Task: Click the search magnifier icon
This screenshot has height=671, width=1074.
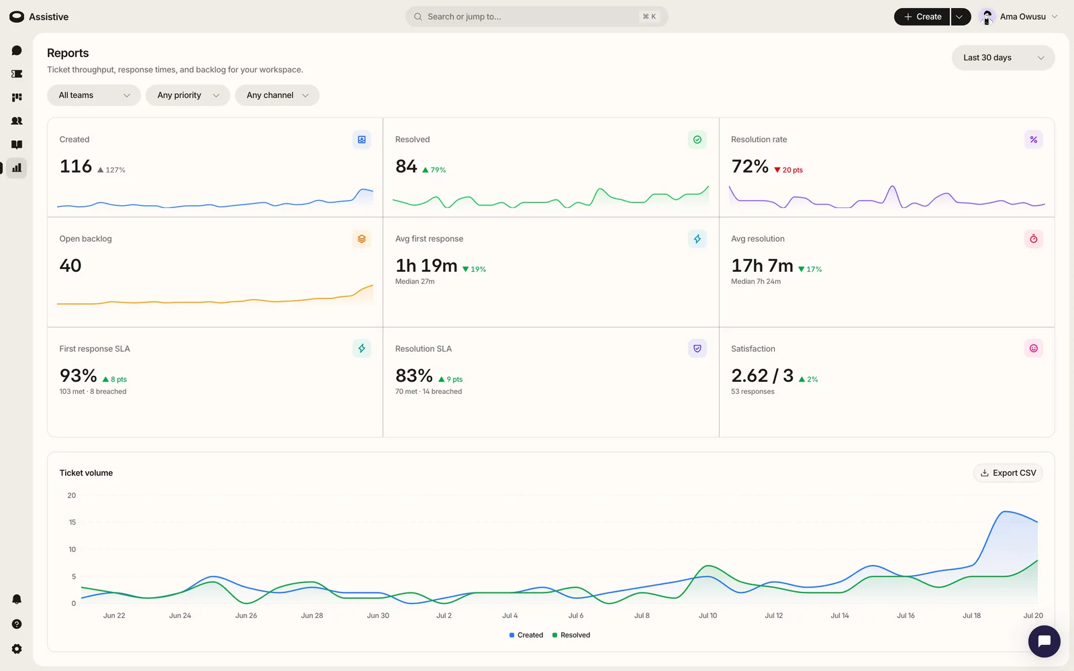Action: click(x=418, y=17)
